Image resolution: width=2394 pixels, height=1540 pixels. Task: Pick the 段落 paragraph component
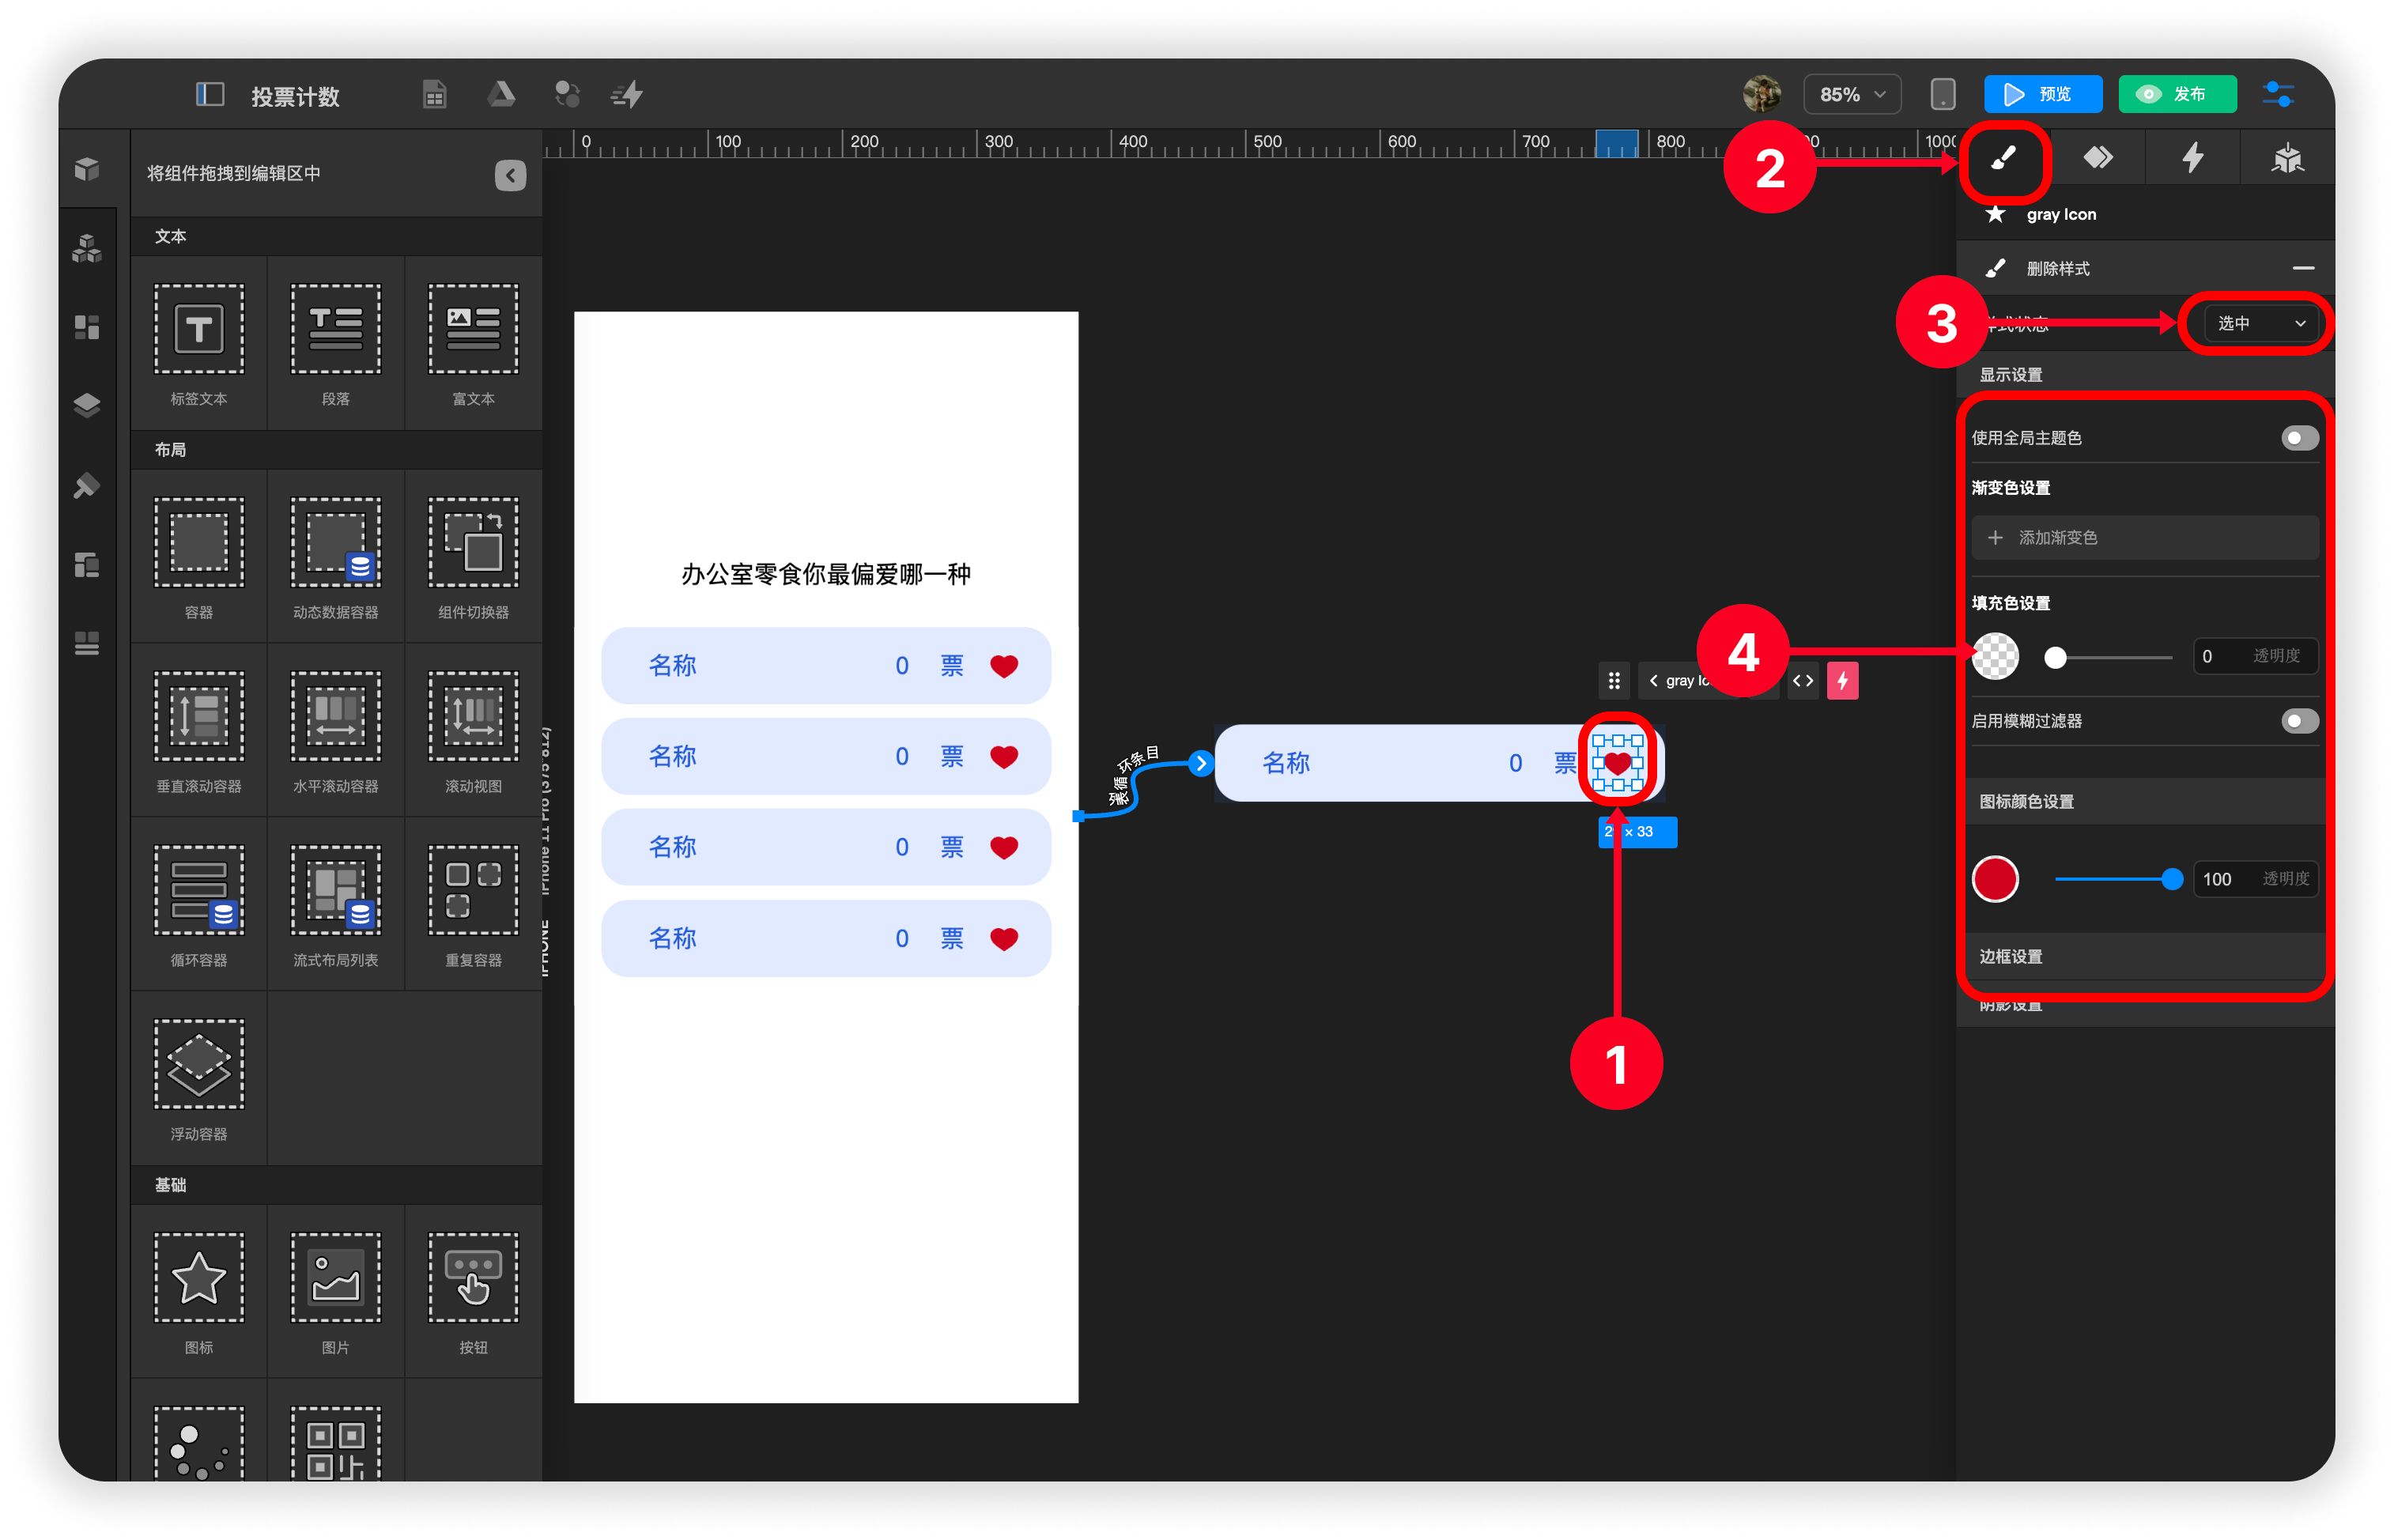click(335, 343)
